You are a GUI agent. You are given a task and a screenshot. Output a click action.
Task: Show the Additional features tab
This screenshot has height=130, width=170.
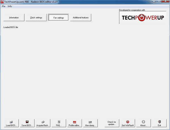(81, 18)
